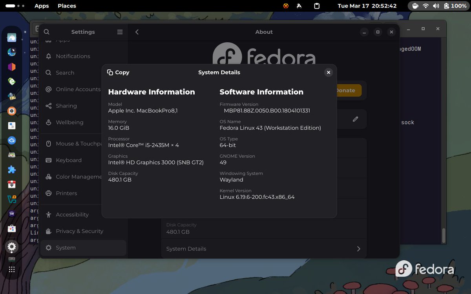Viewport: 471px width, 294px height.
Task: Click OS name 'Fedora Linux 43 (Workstation Edition)'
Action: click(x=270, y=128)
